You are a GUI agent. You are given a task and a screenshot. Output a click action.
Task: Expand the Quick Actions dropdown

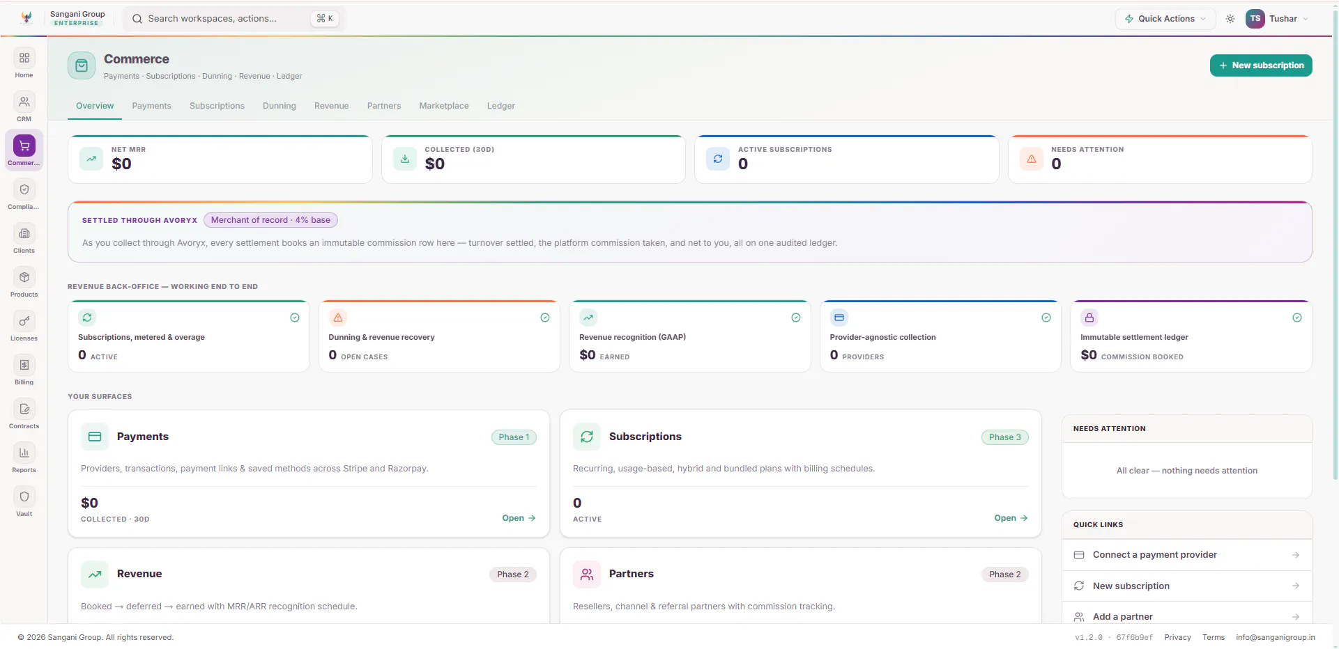point(1165,19)
